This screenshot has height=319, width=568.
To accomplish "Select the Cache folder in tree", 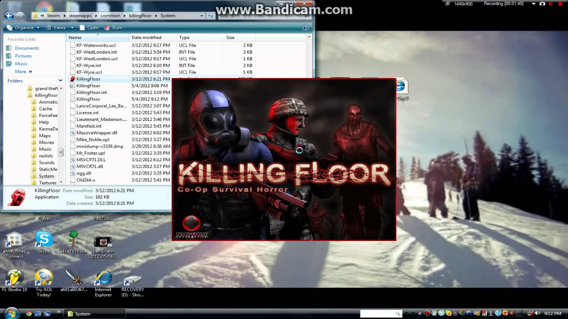I will pyautogui.click(x=45, y=109).
